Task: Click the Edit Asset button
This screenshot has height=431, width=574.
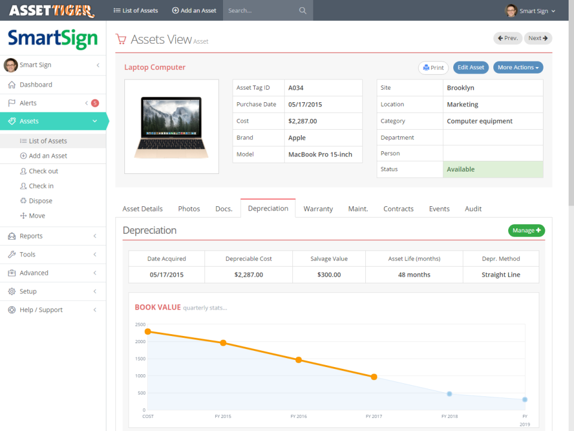Action: tap(471, 68)
